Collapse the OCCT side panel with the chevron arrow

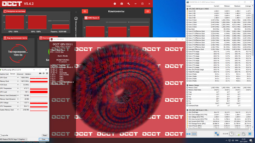(76, 12)
